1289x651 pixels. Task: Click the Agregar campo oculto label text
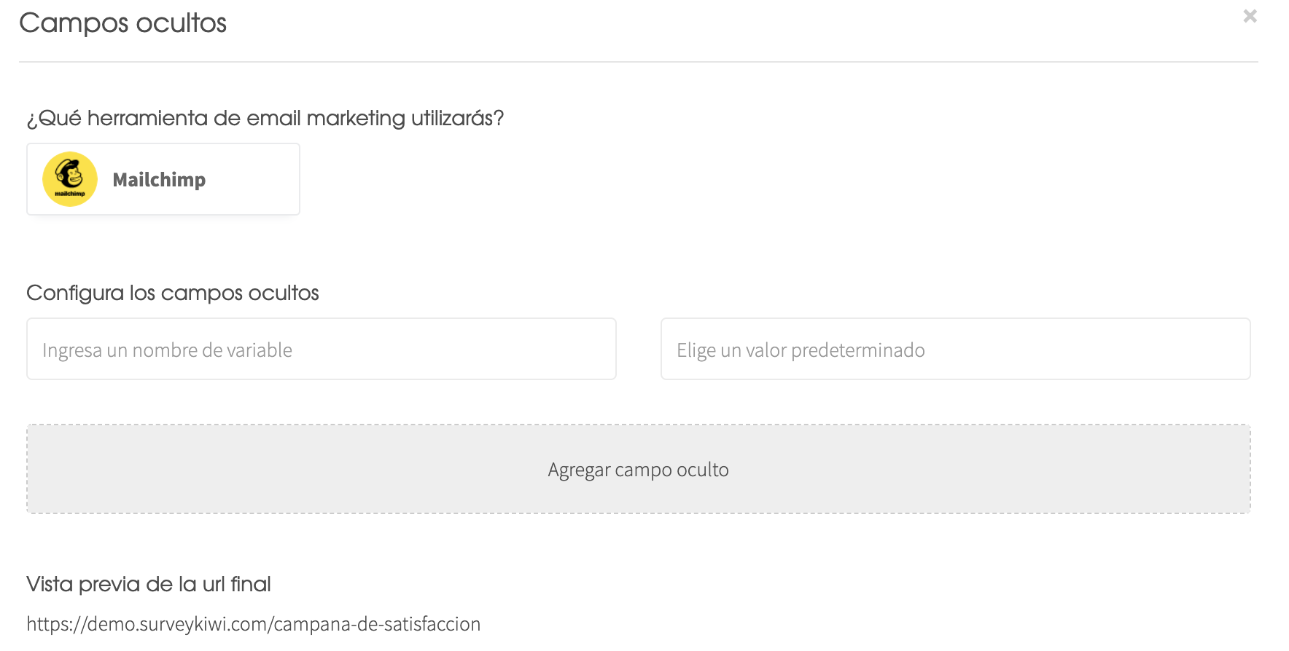[x=639, y=470]
